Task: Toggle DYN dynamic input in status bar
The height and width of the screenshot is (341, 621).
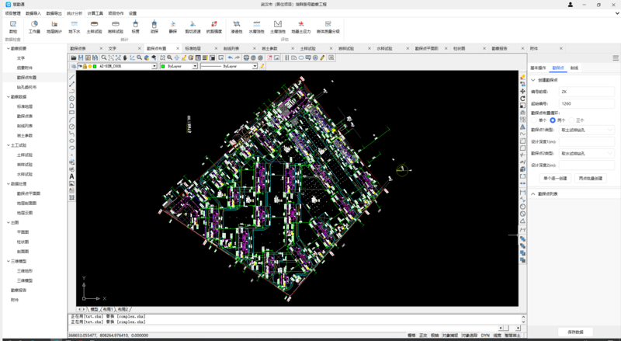Action: click(485, 336)
